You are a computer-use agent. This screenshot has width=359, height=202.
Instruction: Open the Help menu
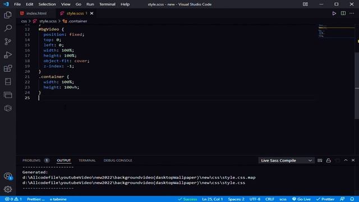point(125,4)
